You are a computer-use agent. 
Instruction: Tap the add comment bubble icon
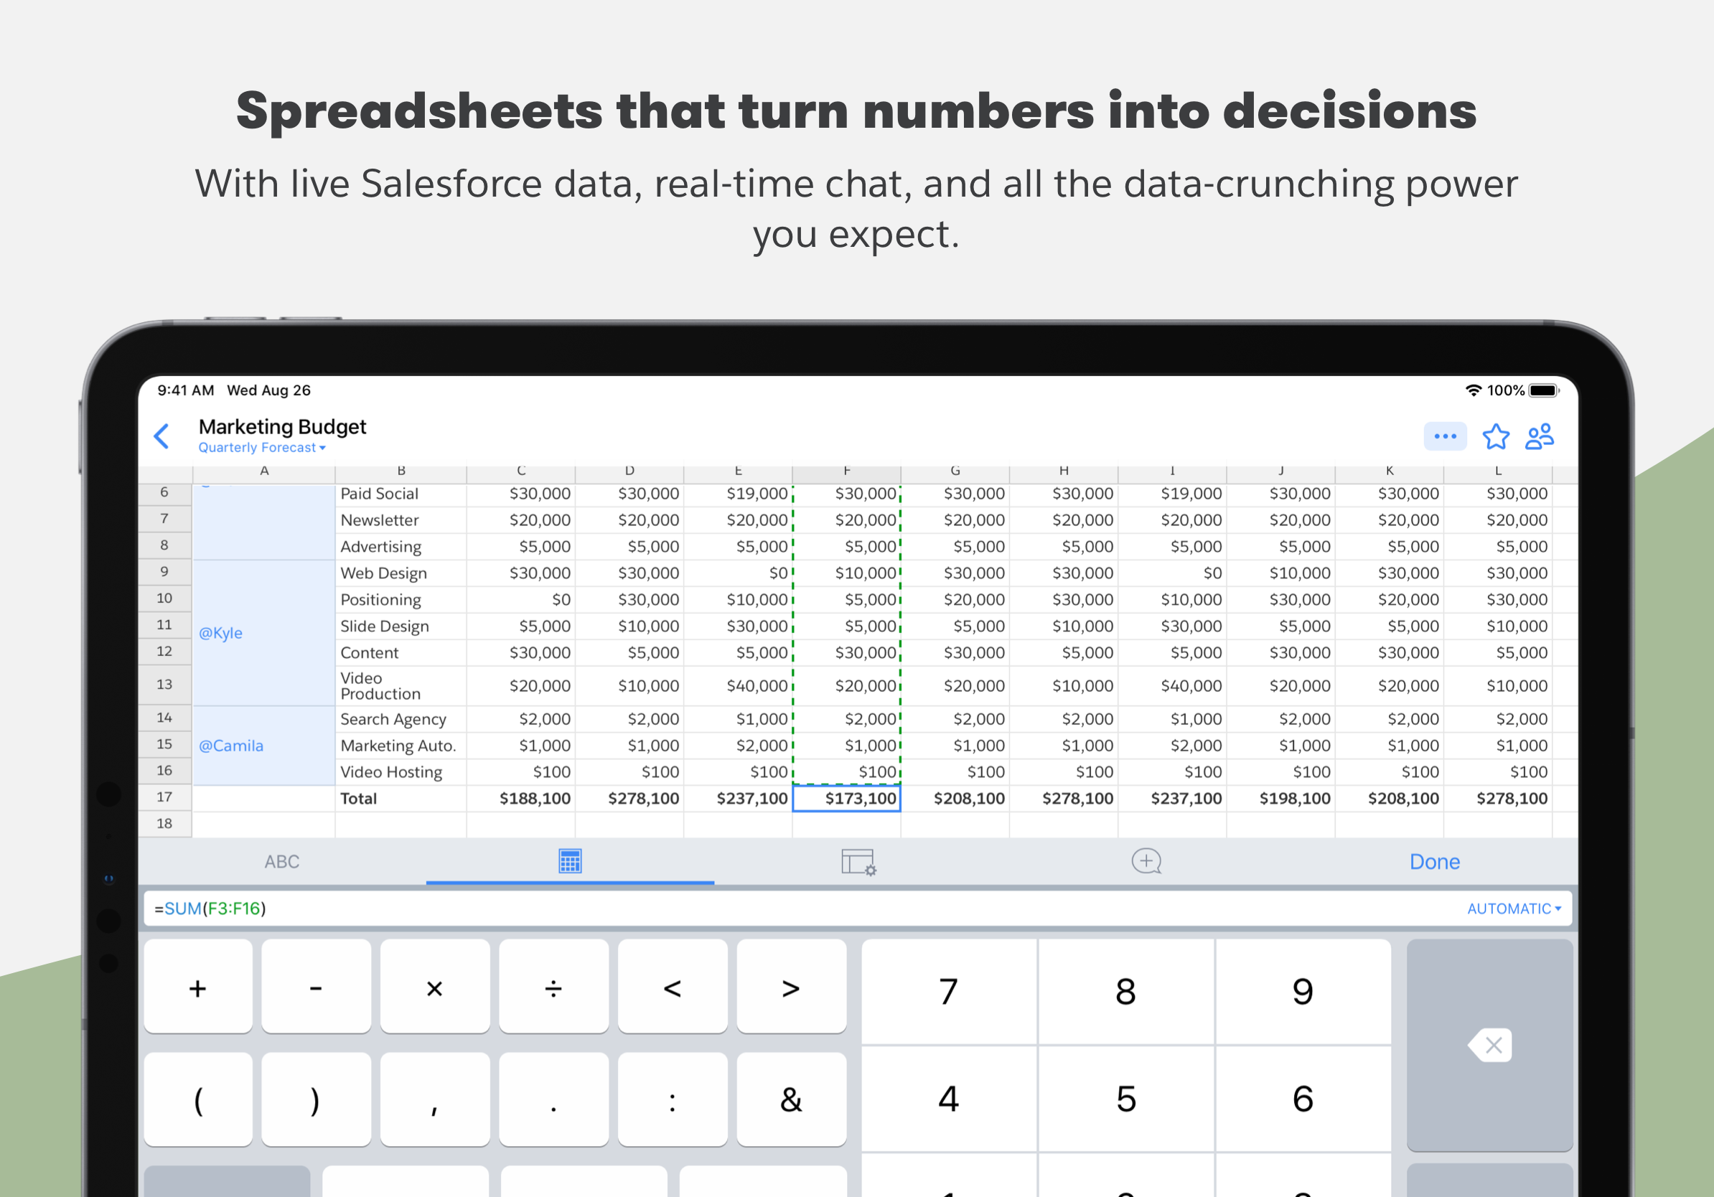[x=1146, y=861]
